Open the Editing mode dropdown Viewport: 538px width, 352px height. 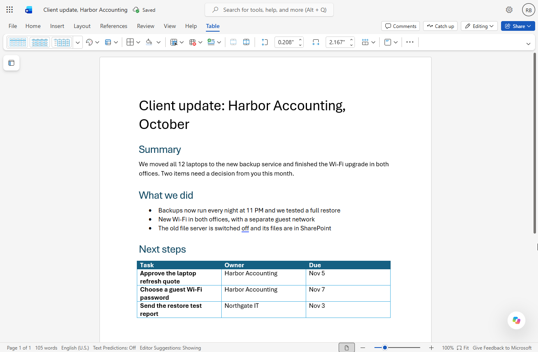(x=480, y=26)
